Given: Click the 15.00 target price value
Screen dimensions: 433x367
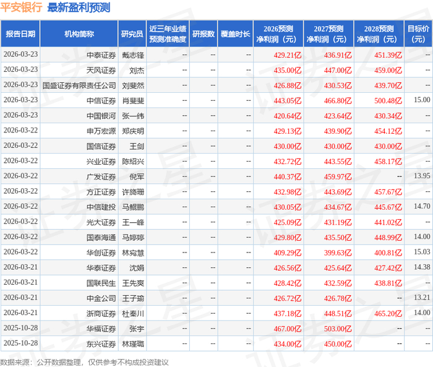Looking at the screenshot, I should 422,100.
